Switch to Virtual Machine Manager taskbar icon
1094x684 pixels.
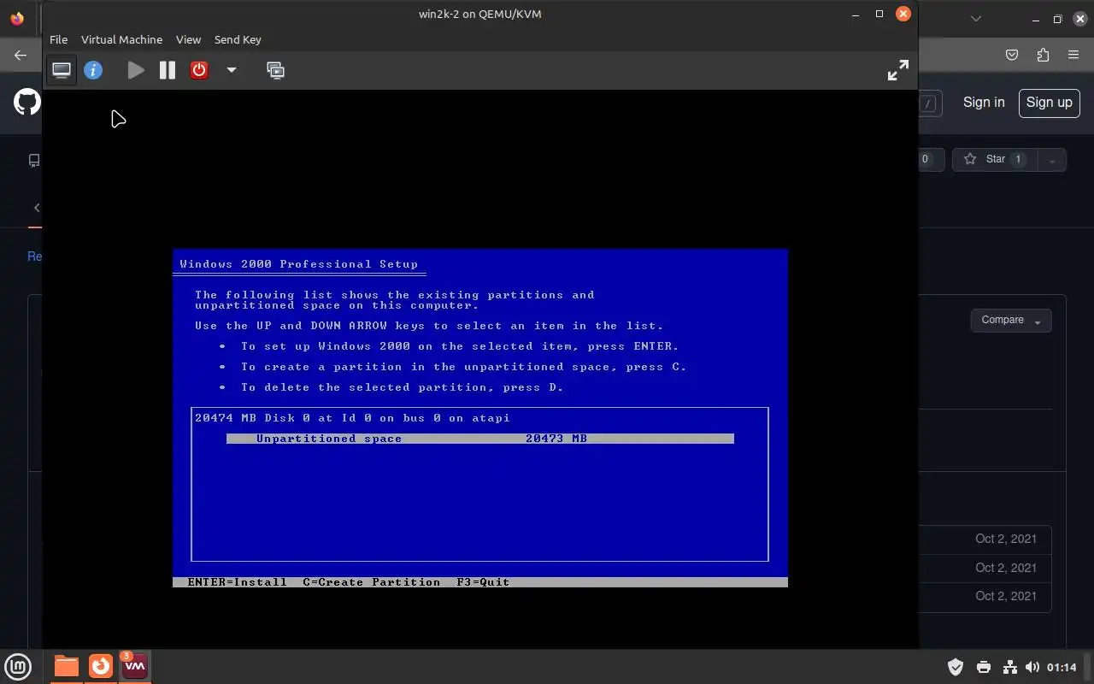pyautogui.click(x=135, y=666)
